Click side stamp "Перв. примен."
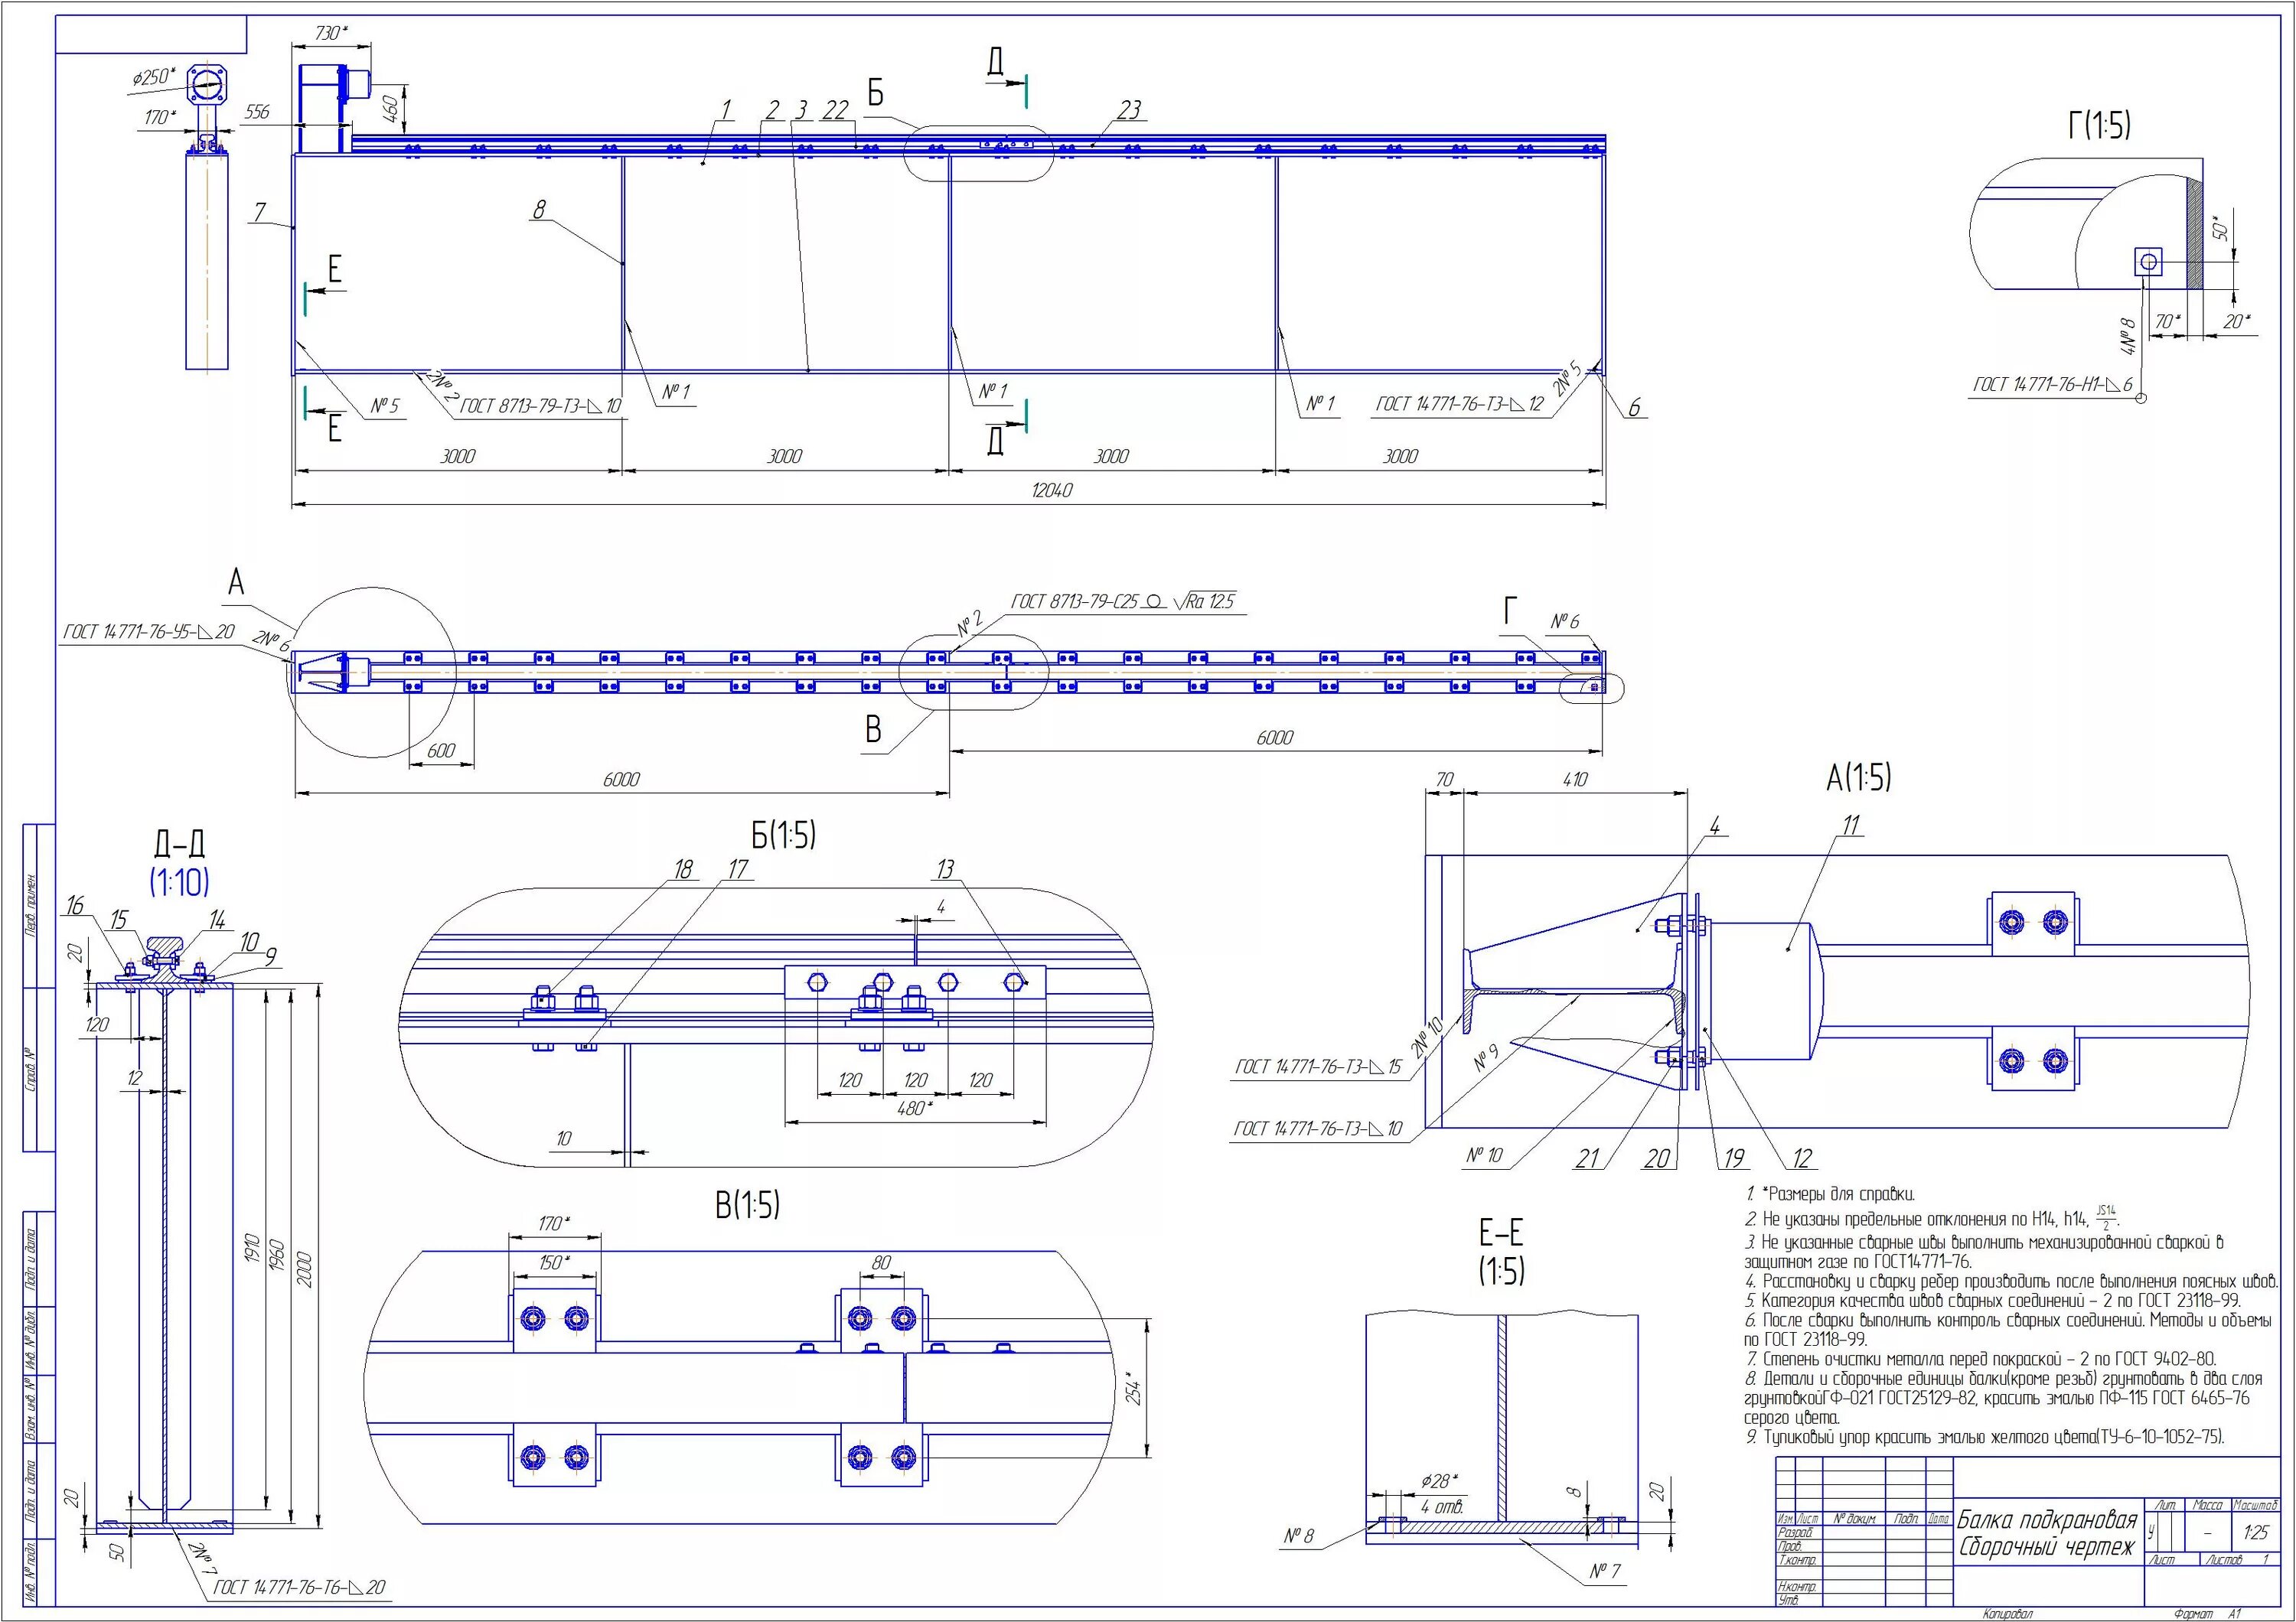 point(31,905)
